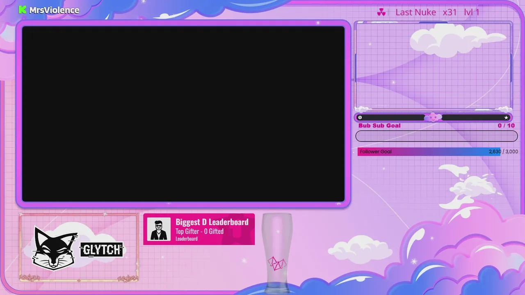Click the Bub Sub Goal label
Image resolution: width=525 pixels, height=295 pixels.
click(379, 126)
